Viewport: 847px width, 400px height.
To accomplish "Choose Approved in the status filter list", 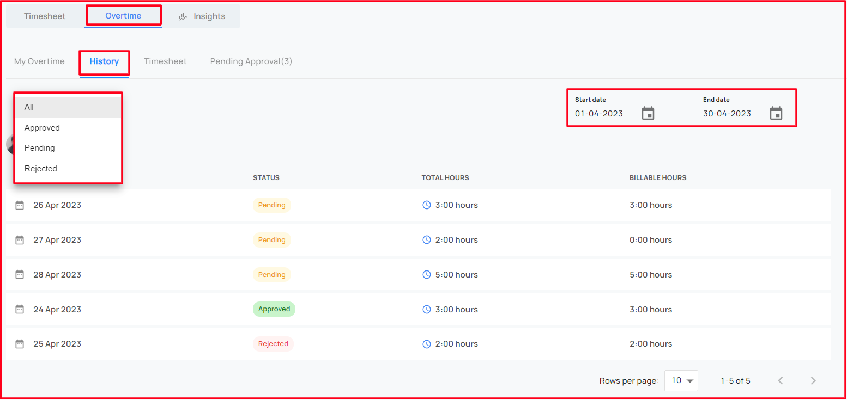I will click(68, 128).
